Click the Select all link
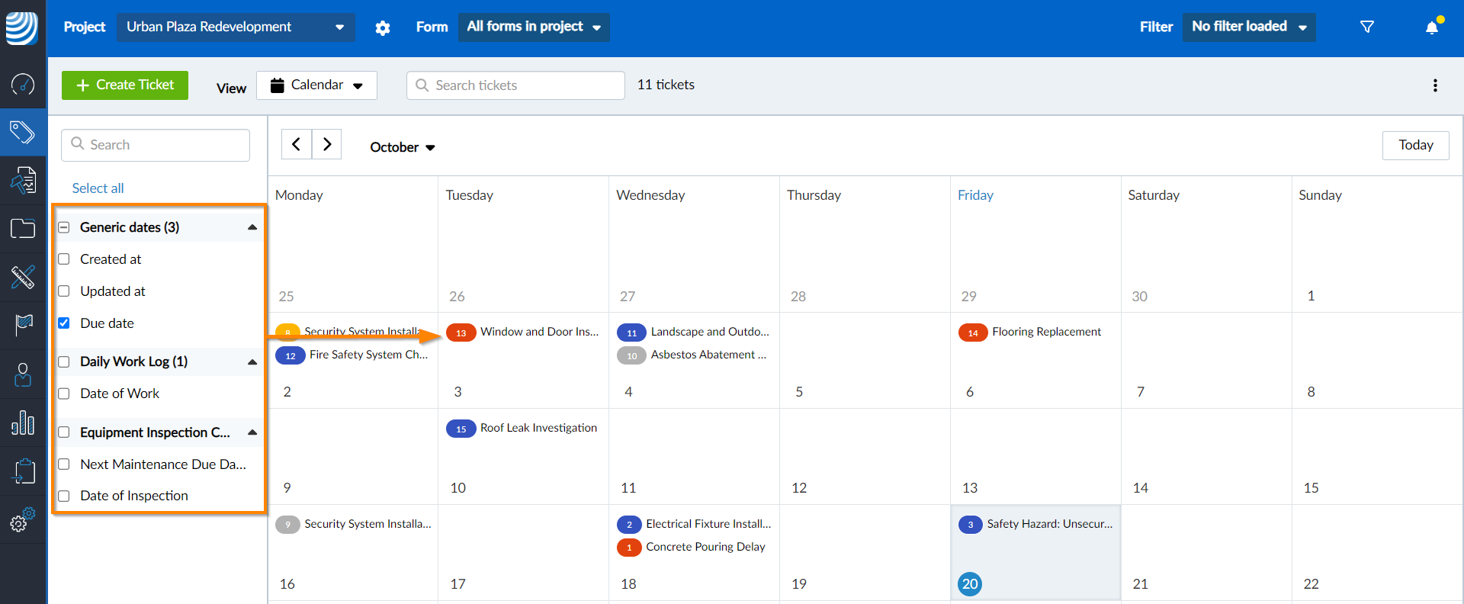The width and height of the screenshot is (1464, 604). point(98,188)
